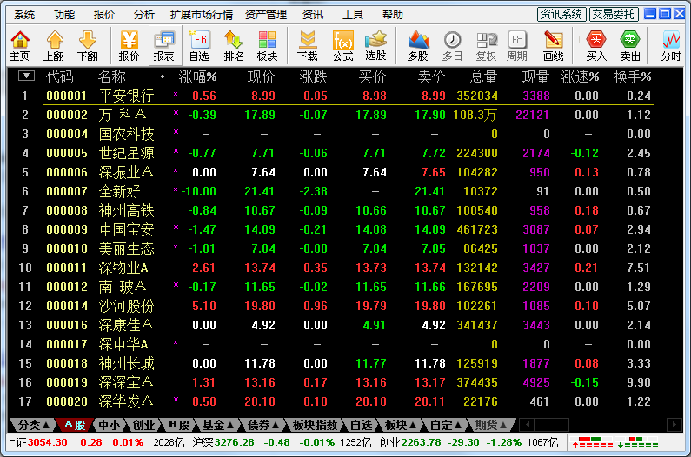This screenshot has width=691, height=457.
Task: Open the 工具 menu
Action: pos(353,15)
